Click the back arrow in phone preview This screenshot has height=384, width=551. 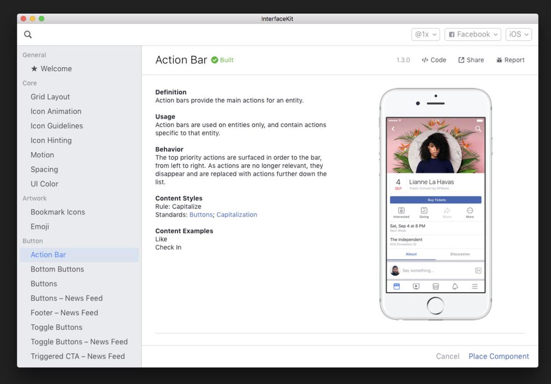click(x=393, y=129)
